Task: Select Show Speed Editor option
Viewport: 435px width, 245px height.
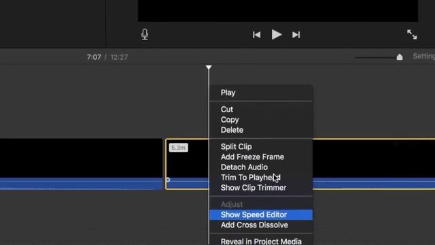Action: click(261, 215)
